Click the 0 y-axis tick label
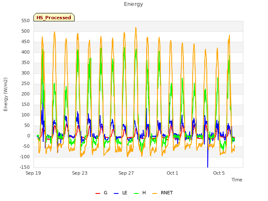Image resolution: width=268 pixels, height=201 pixels. pos(28,136)
